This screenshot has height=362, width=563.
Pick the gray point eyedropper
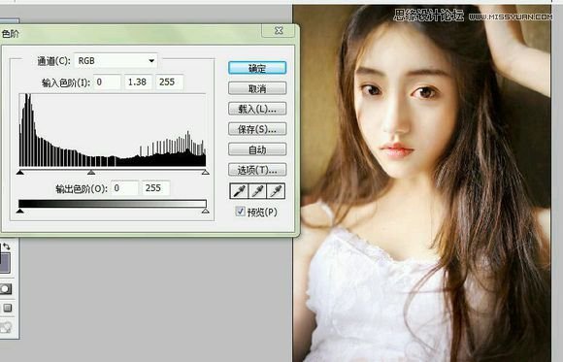[257, 191]
